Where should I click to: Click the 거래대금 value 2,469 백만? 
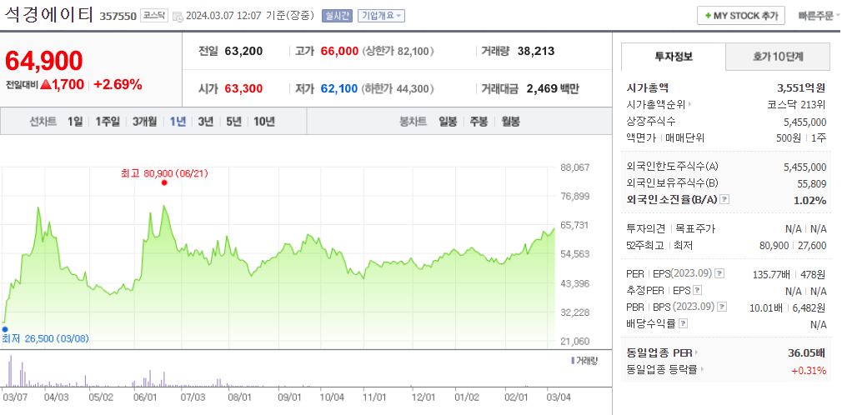pyautogui.click(x=553, y=88)
